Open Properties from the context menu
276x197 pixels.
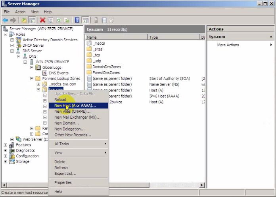79,182
